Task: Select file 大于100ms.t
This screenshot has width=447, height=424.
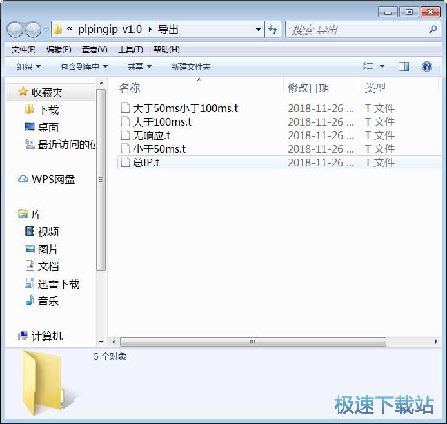Action: pyautogui.click(x=162, y=122)
